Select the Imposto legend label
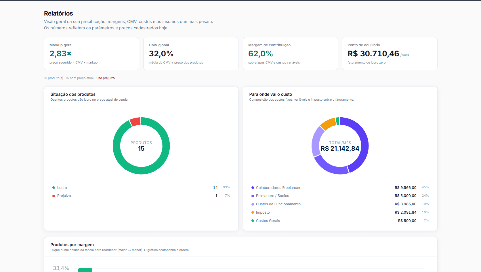 coord(263,212)
